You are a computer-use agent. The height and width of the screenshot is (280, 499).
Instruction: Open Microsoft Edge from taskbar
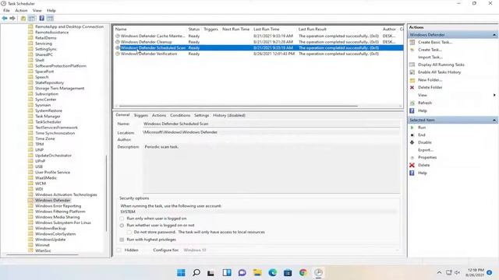pos(272,272)
